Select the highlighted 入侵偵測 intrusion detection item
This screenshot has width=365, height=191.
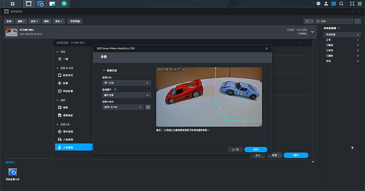point(74,147)
